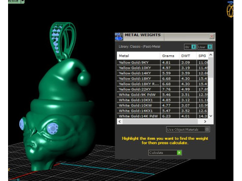This screenshot has width=242, height=181.
Task: Select the Yellow Gold:9KY row
Action: pyautogui.click(x=162, y=62)
